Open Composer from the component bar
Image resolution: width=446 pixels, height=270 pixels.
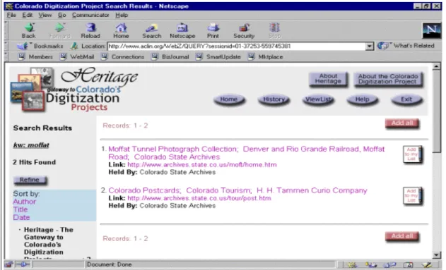427,264
